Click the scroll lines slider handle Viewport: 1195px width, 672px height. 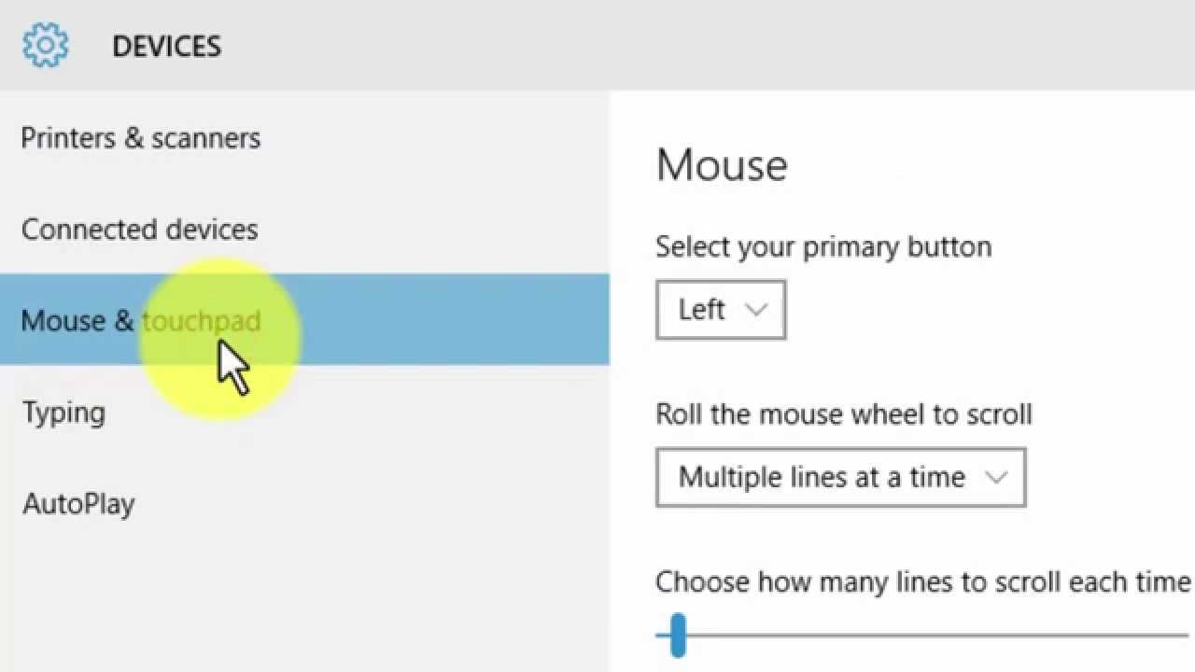pyautogui.click(x=678, y=635)
